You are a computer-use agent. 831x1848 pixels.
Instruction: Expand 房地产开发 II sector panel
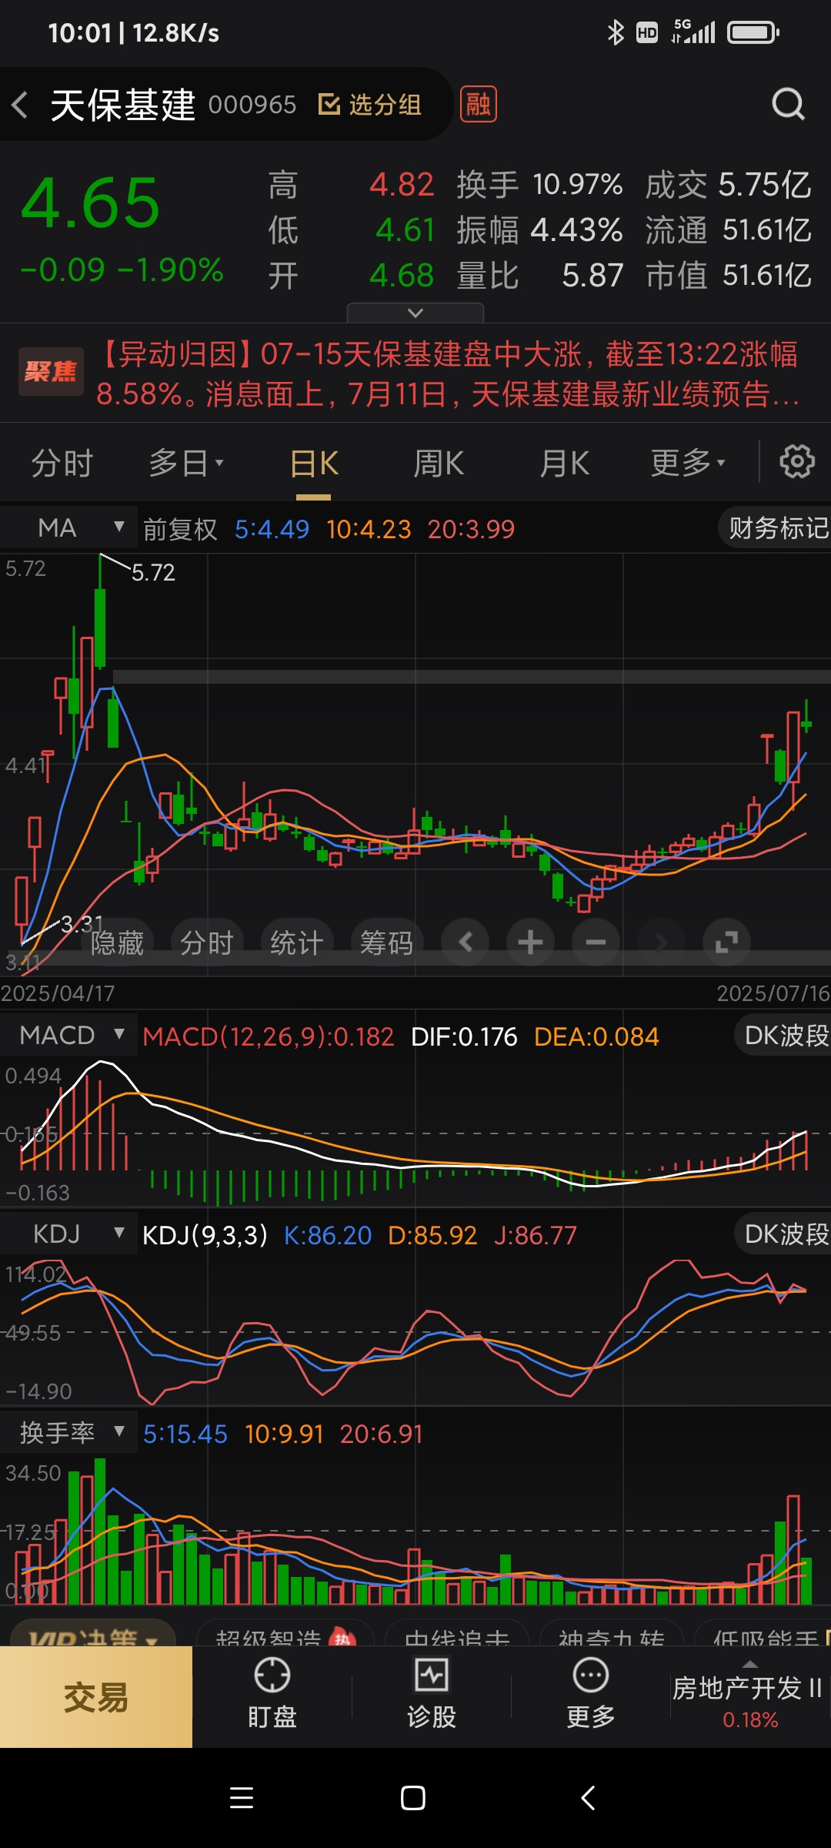point(750,1697)
